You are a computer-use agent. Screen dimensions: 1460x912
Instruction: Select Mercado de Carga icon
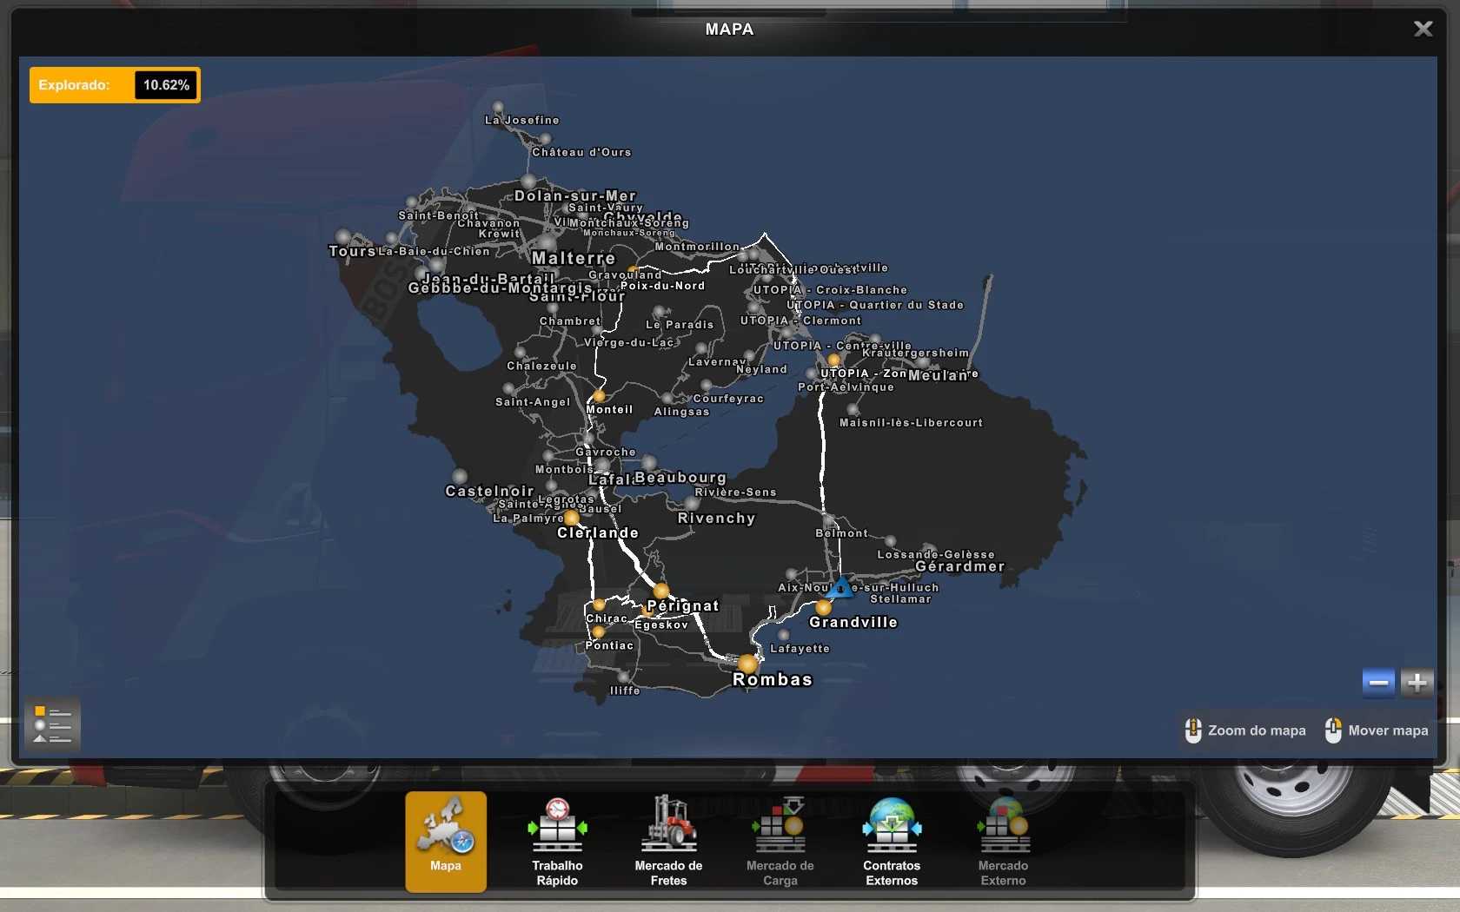coord(780,840)
